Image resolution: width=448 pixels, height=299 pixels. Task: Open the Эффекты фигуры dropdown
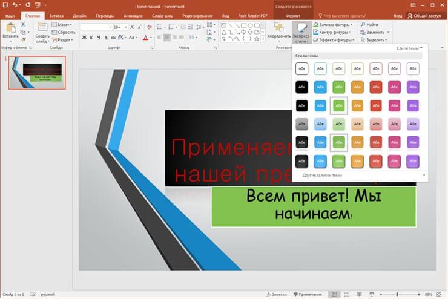tap(334, 40)
